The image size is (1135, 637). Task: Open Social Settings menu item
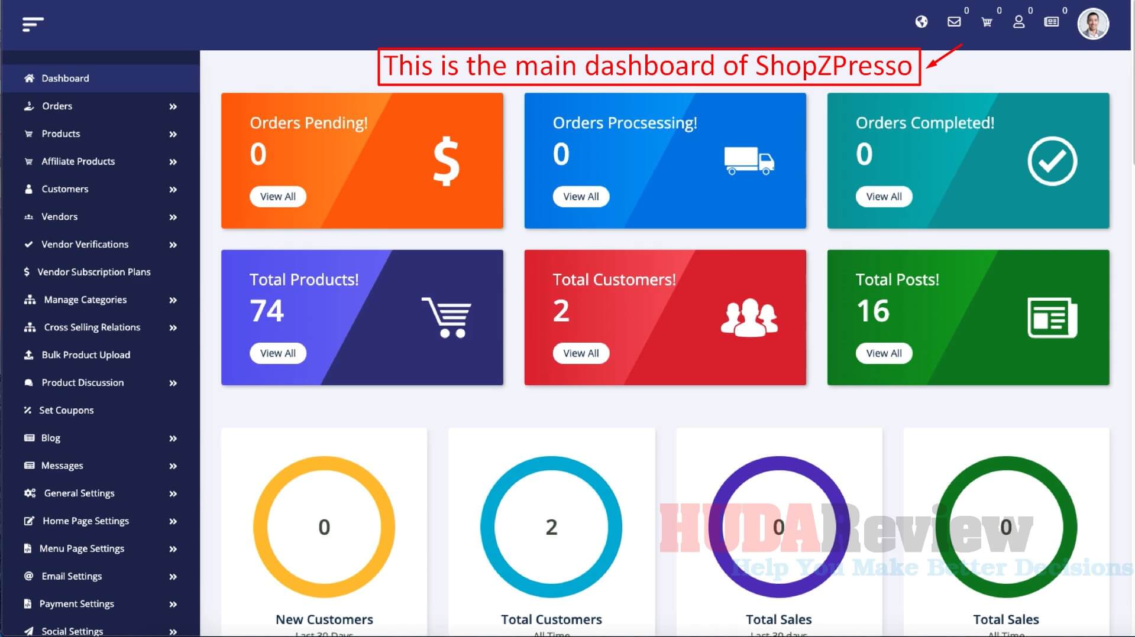pos(99,630)
